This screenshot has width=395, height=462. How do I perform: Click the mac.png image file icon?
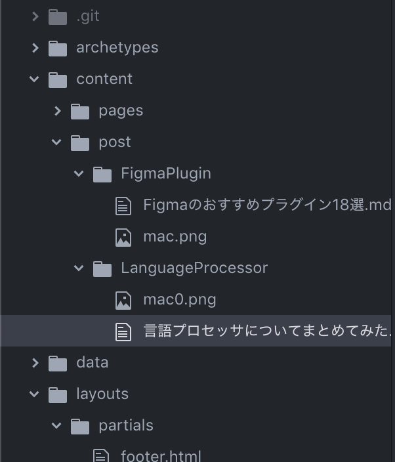coord(123,238)
